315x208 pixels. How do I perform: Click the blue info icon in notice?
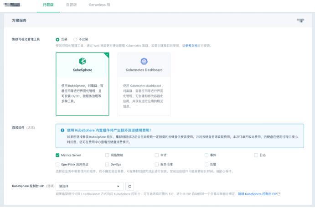(x=62, y=130)
